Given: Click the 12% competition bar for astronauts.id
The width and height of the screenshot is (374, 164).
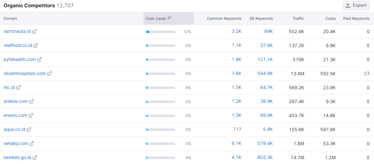Looking at the screenshot, I should 161,32.
